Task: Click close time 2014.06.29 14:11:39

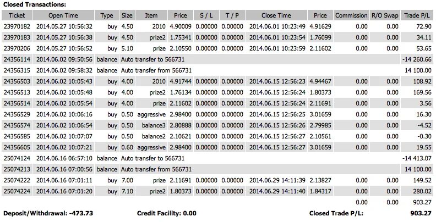Action: pyautogui.click(x=277, y=180)
